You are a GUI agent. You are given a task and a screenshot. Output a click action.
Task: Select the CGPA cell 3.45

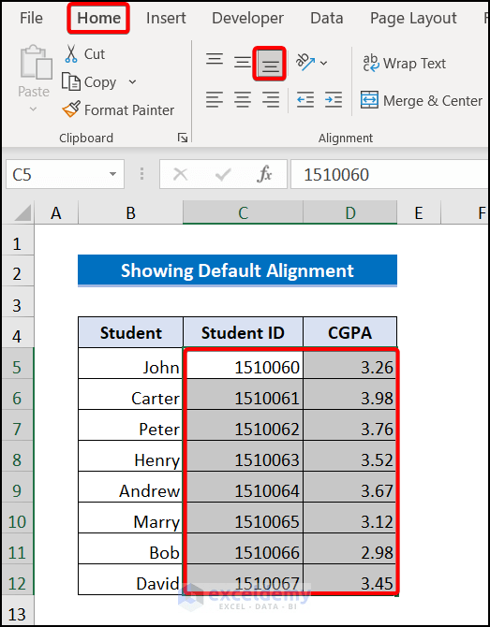[349, 579]
